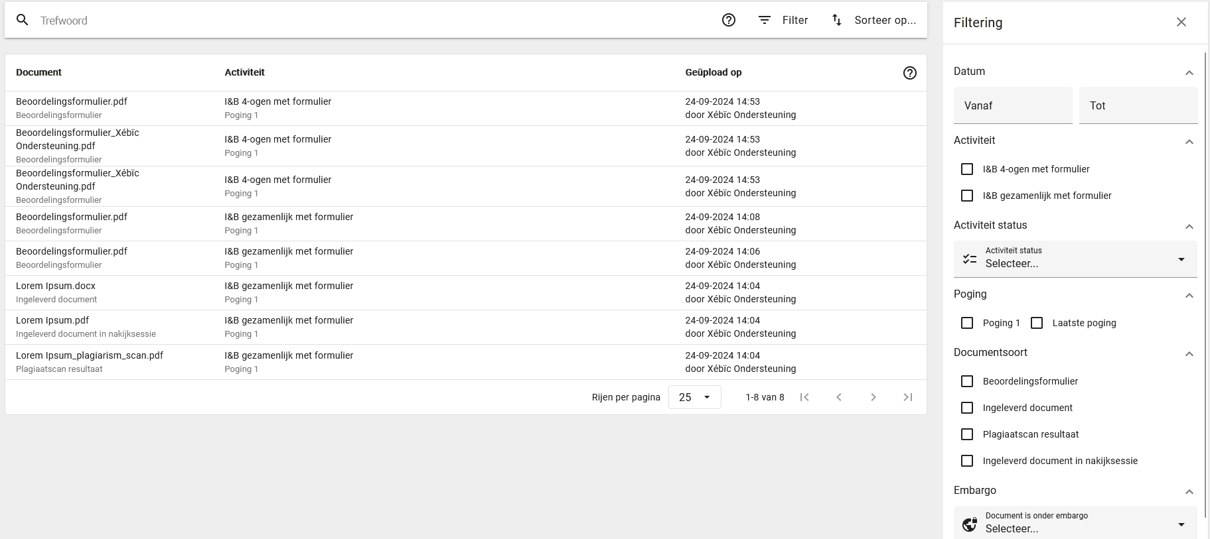
Task: Collapse the Datum filter section
Action: pyautogui.click(x=1189, y=72)
